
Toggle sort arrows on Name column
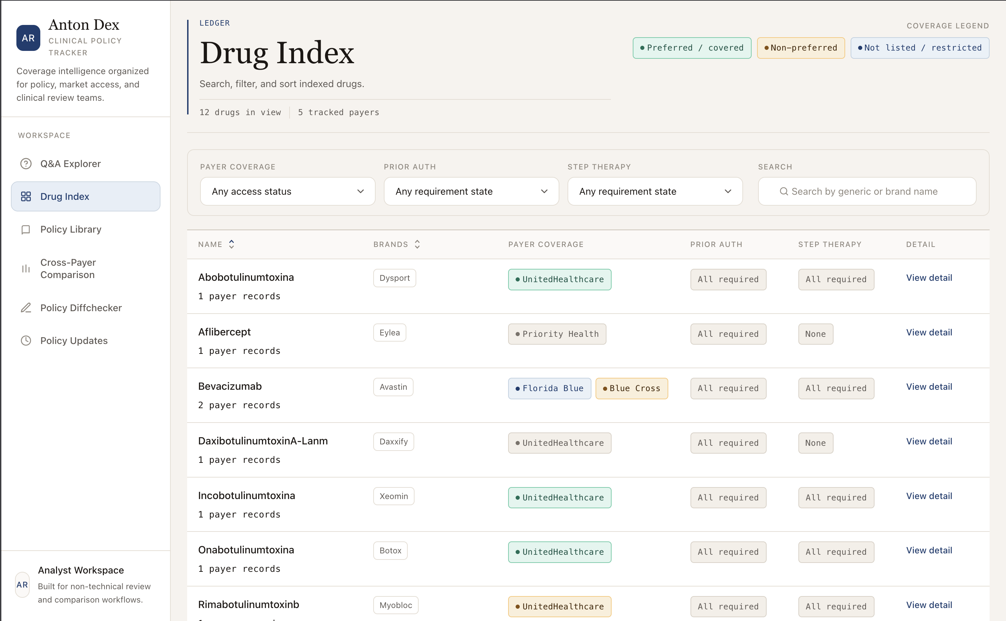coord(232,244)
